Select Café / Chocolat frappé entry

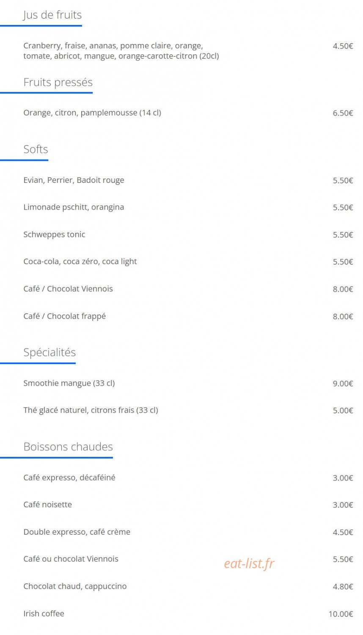(64, 316)
